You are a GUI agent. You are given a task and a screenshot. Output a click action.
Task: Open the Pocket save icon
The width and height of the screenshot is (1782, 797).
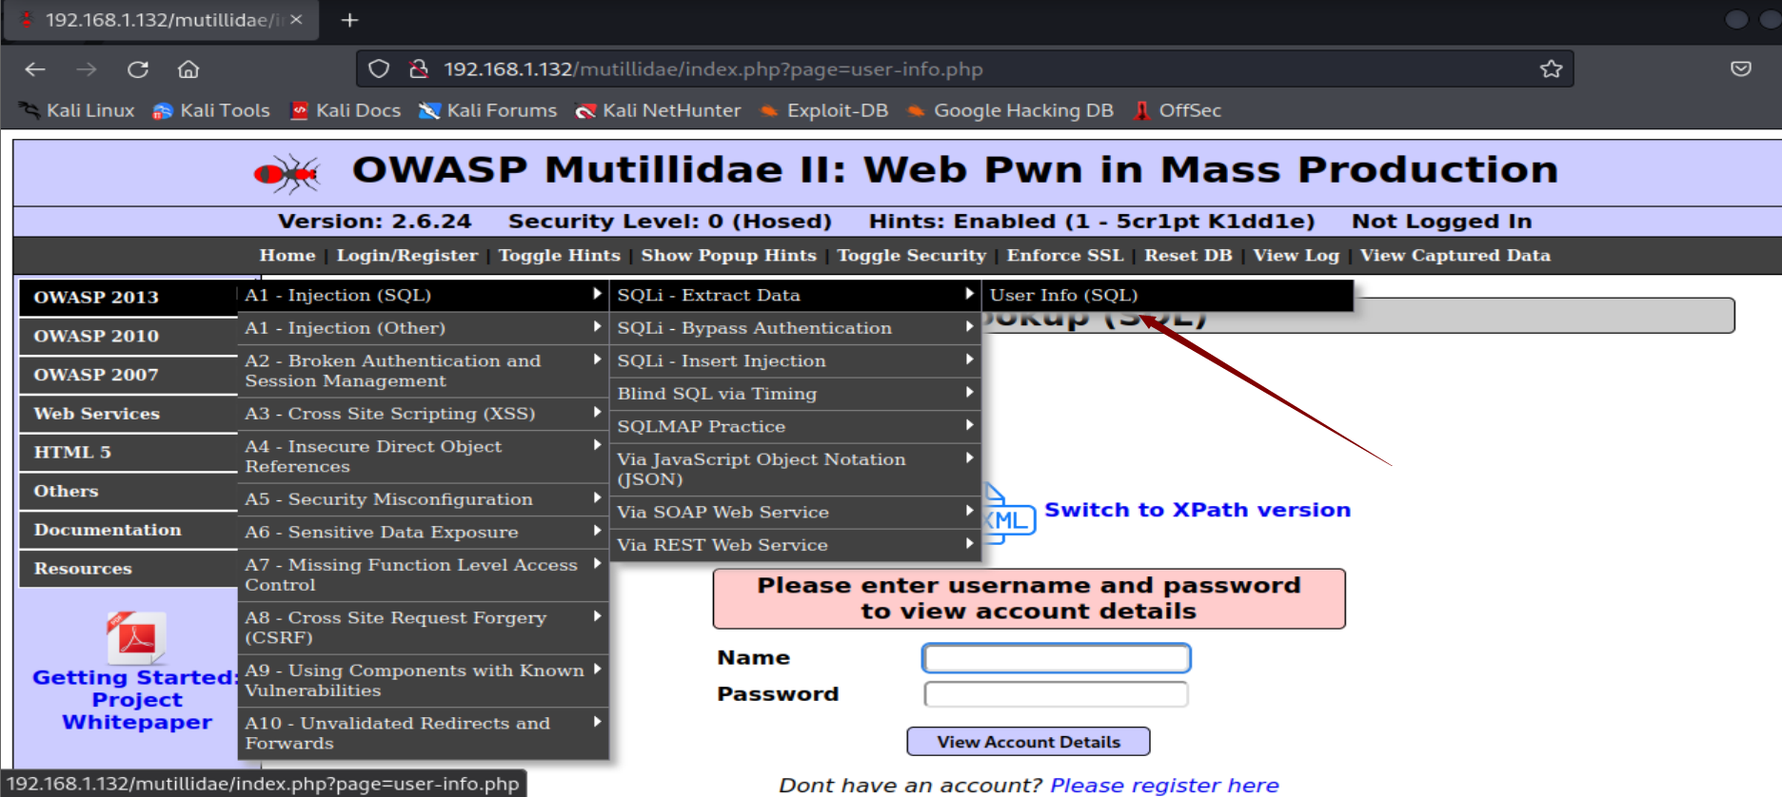coord(1741,68)
